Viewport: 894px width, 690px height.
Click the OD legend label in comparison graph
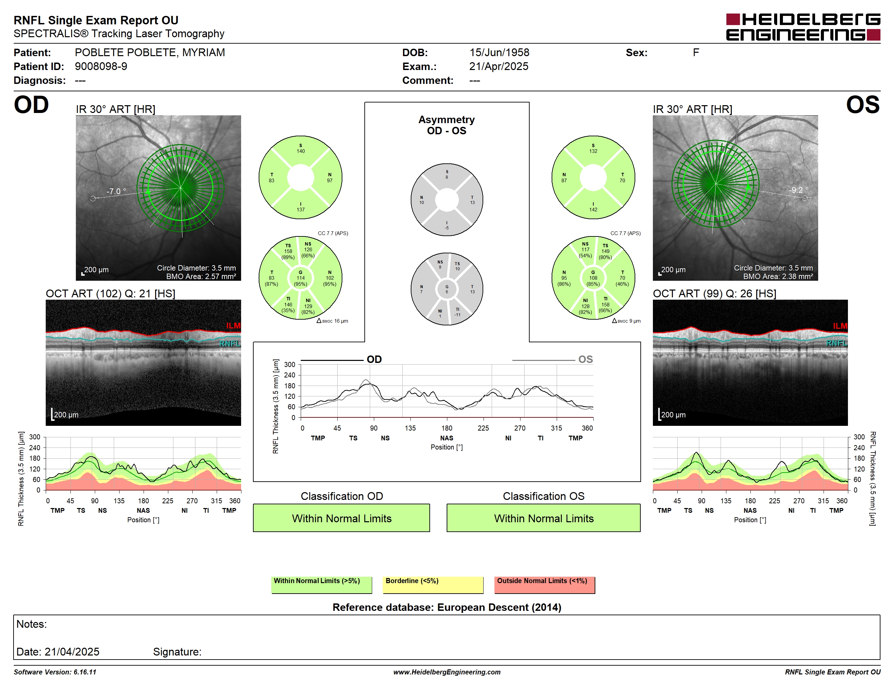(x=374, y=359)
